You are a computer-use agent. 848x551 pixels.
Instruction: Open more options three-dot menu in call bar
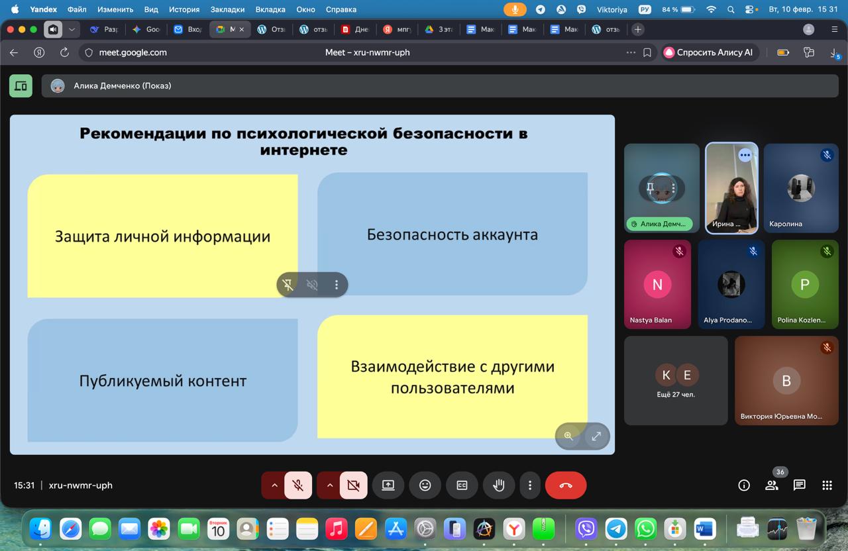tap(529, 485)
